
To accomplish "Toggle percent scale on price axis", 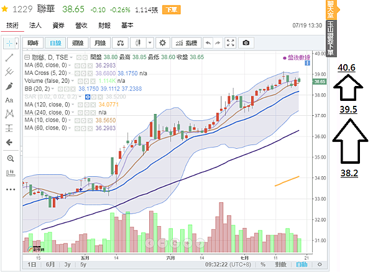I will pyautogui.click(x=263, y=265).
